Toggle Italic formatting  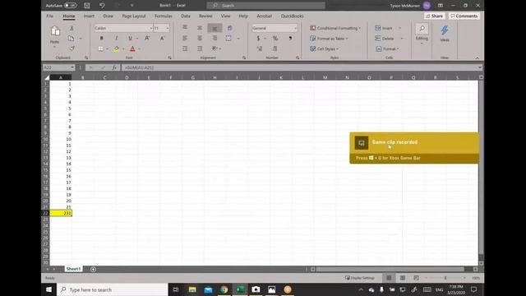tap(117, 39)
